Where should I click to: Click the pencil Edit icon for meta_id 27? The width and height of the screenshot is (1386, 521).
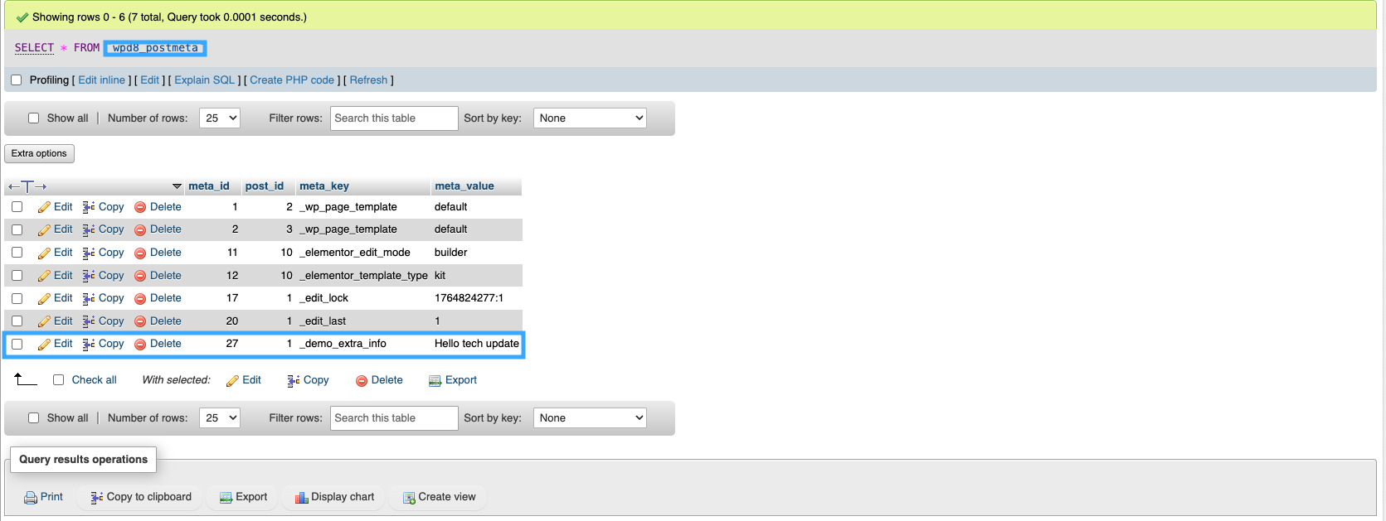click(x=44, y=345)
